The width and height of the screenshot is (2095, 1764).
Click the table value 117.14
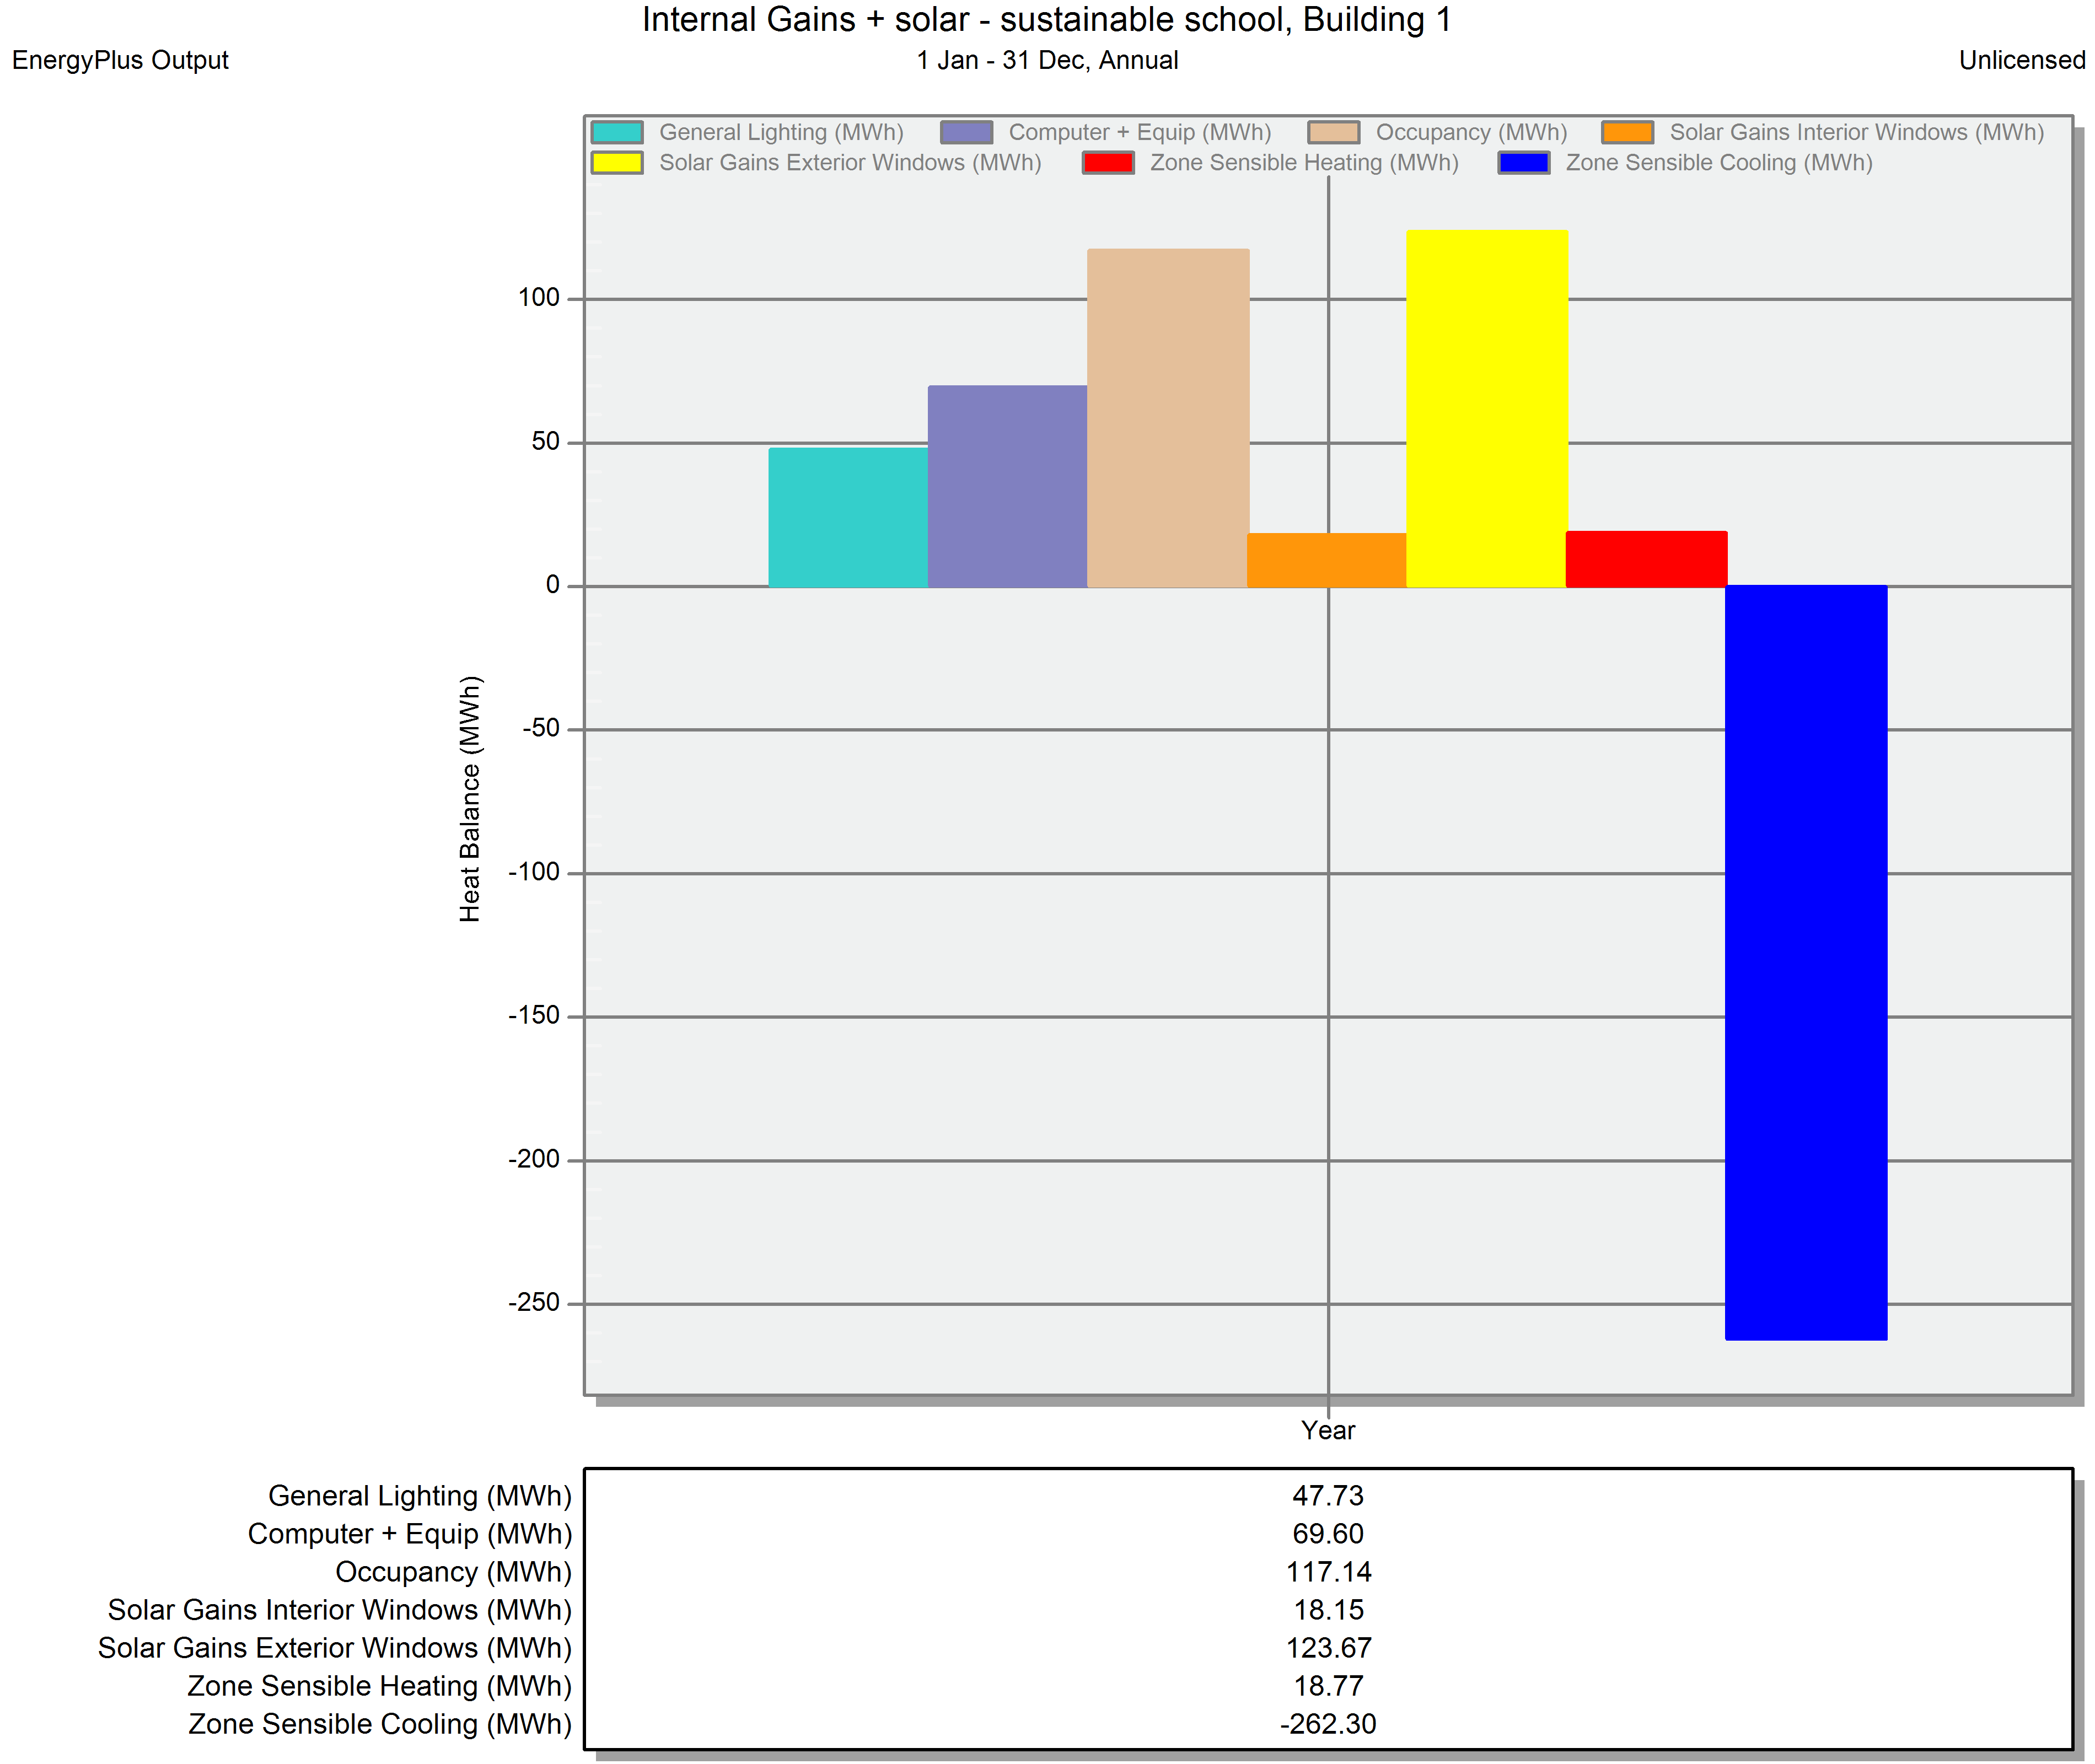click(1328, 1572)
